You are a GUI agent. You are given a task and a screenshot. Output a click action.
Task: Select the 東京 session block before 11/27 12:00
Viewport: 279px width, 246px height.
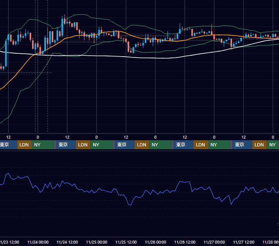click(242, 145)
